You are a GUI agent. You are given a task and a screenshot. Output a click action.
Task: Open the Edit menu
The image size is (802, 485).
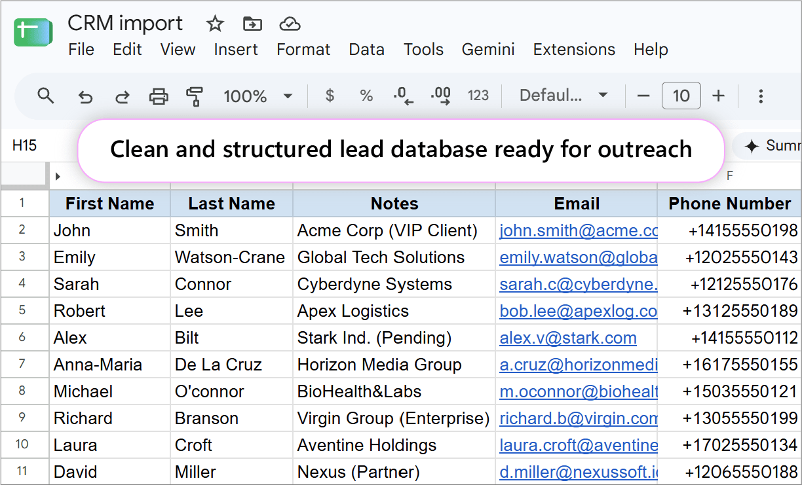[127, 50]
